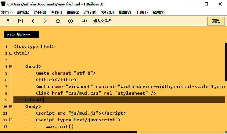Screen dimensions: 227x134
Task: Switch to the new_file.html tab
Action: (21, 35)
